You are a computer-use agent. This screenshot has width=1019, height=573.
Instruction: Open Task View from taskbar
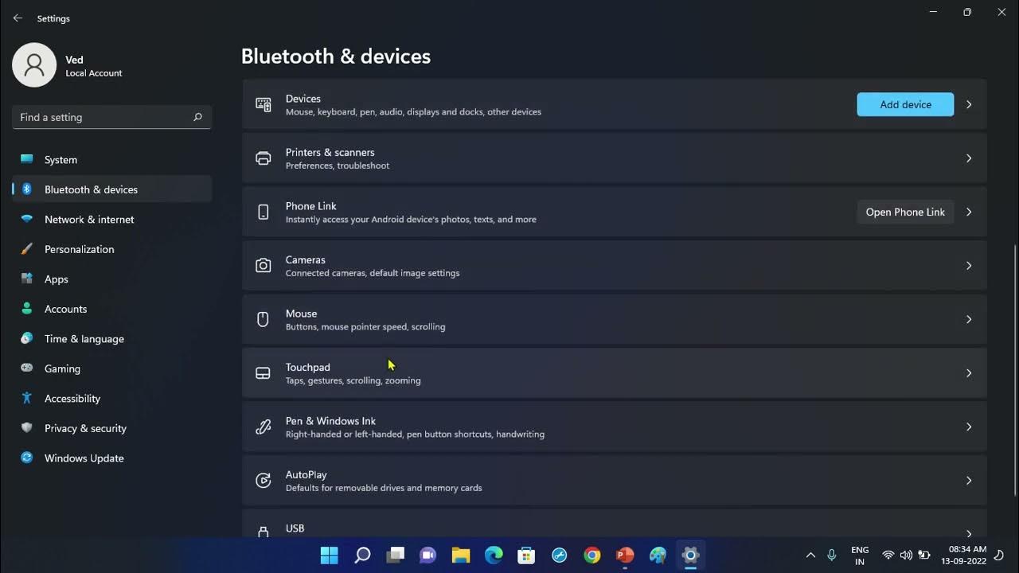click(x=395, y=555)
